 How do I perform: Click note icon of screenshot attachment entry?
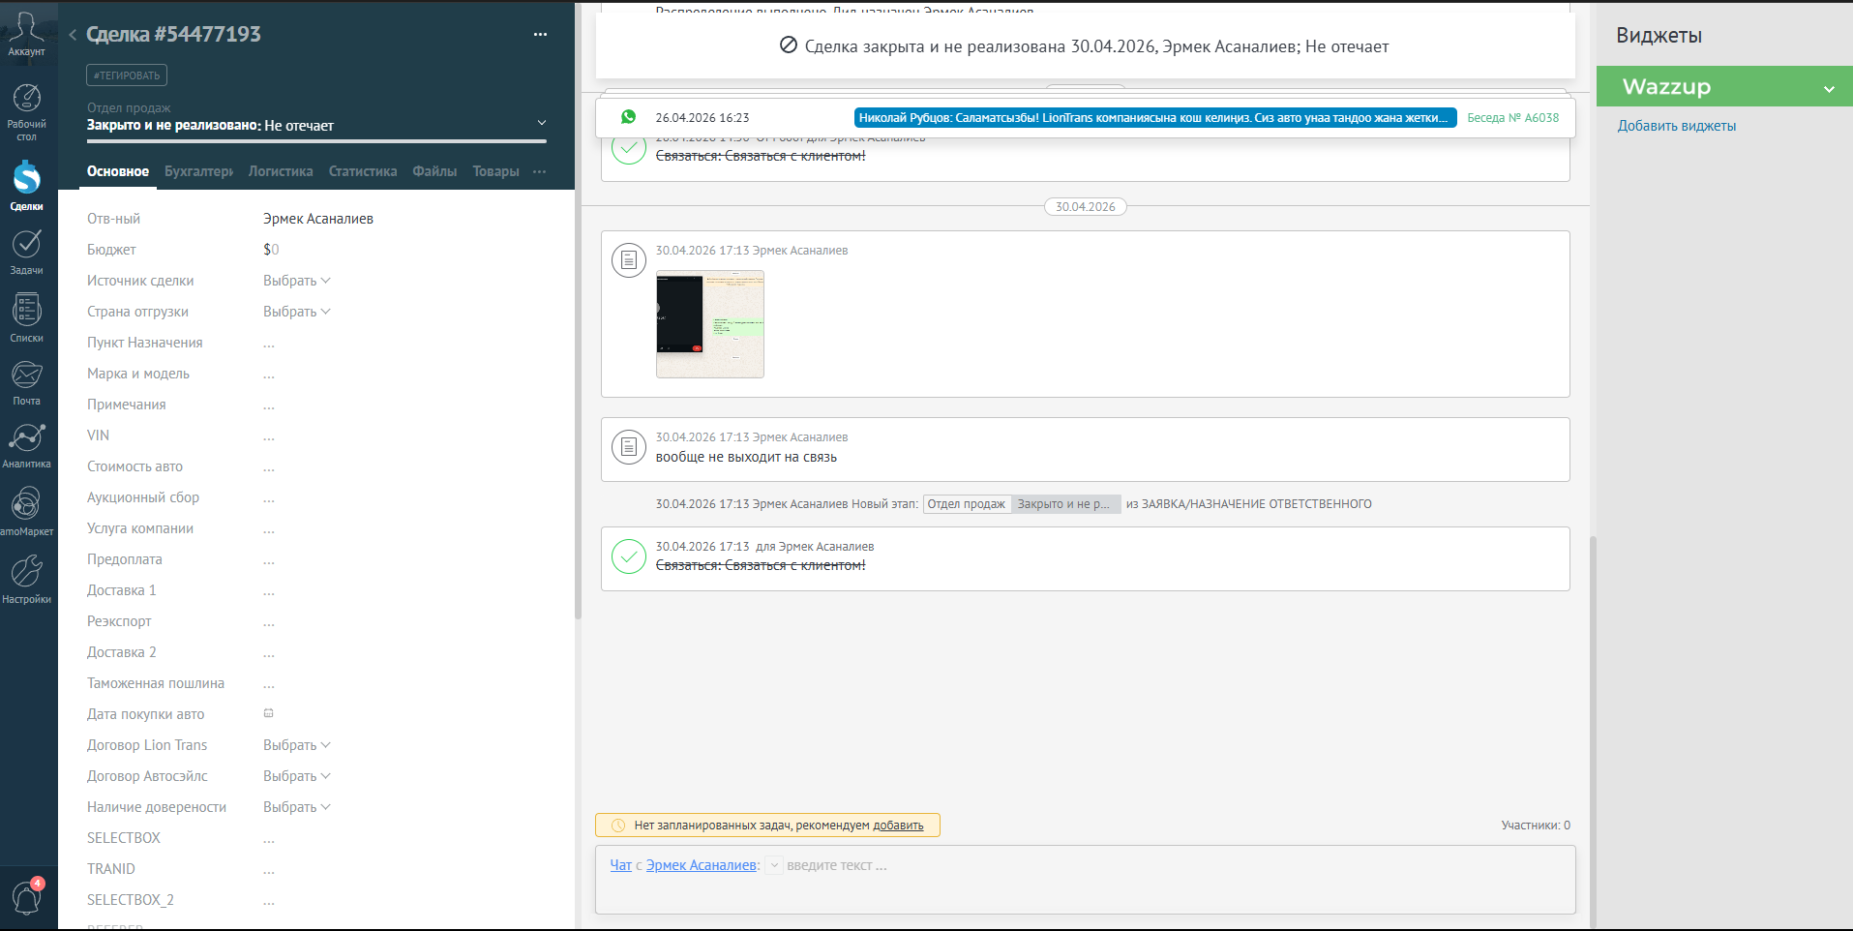pyautogui.click(x=629, y=259)
